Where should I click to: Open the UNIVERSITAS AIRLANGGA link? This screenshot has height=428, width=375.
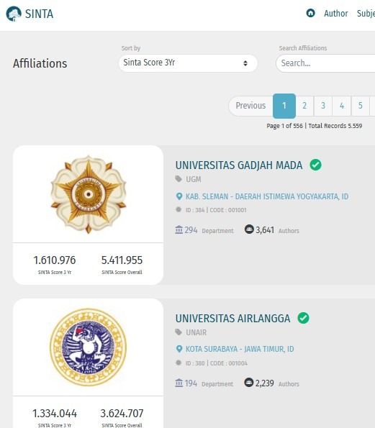click(232, 318)
